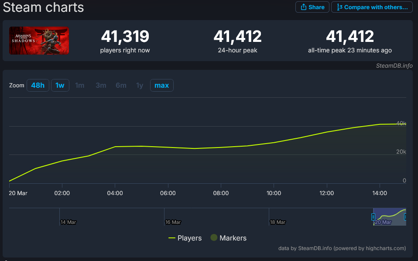This screenshot has height=261, width=418.
Task: Click the all-time peak 23 minutes ago text
Action: (x=350, y=50)
